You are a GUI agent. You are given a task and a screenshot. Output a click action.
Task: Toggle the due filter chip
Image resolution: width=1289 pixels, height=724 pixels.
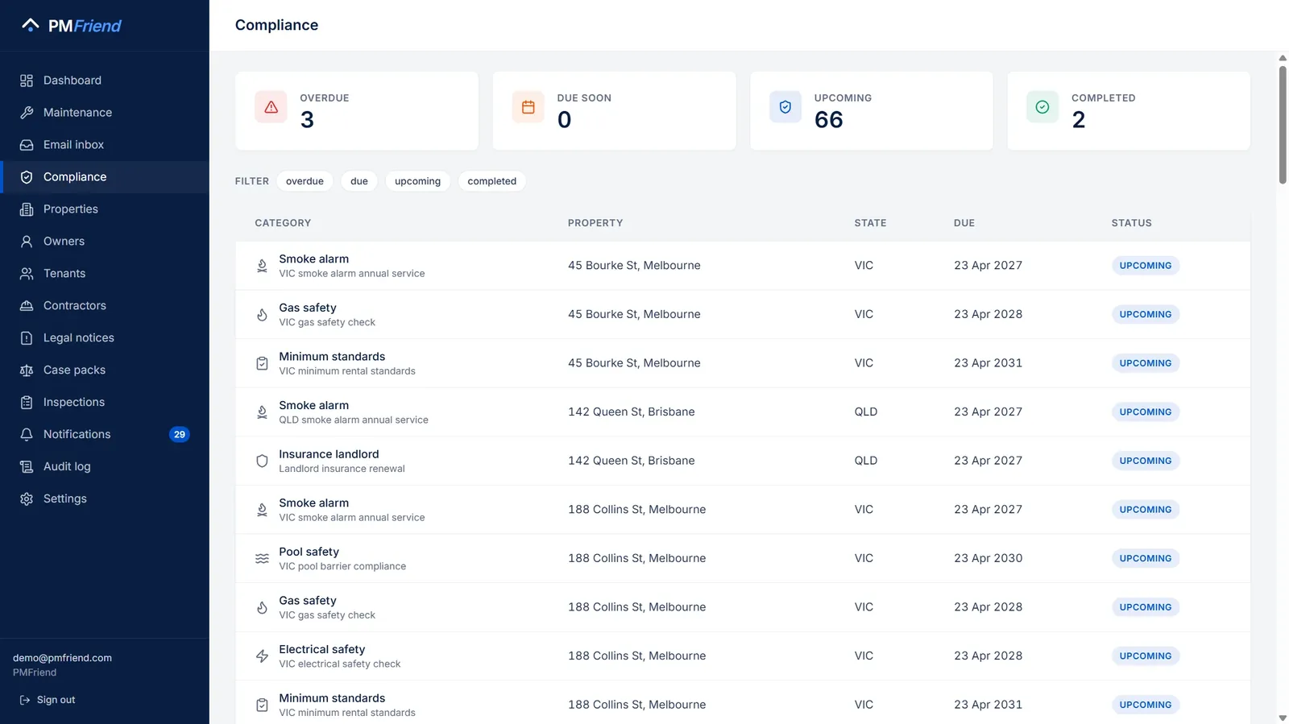coord(359,181)
